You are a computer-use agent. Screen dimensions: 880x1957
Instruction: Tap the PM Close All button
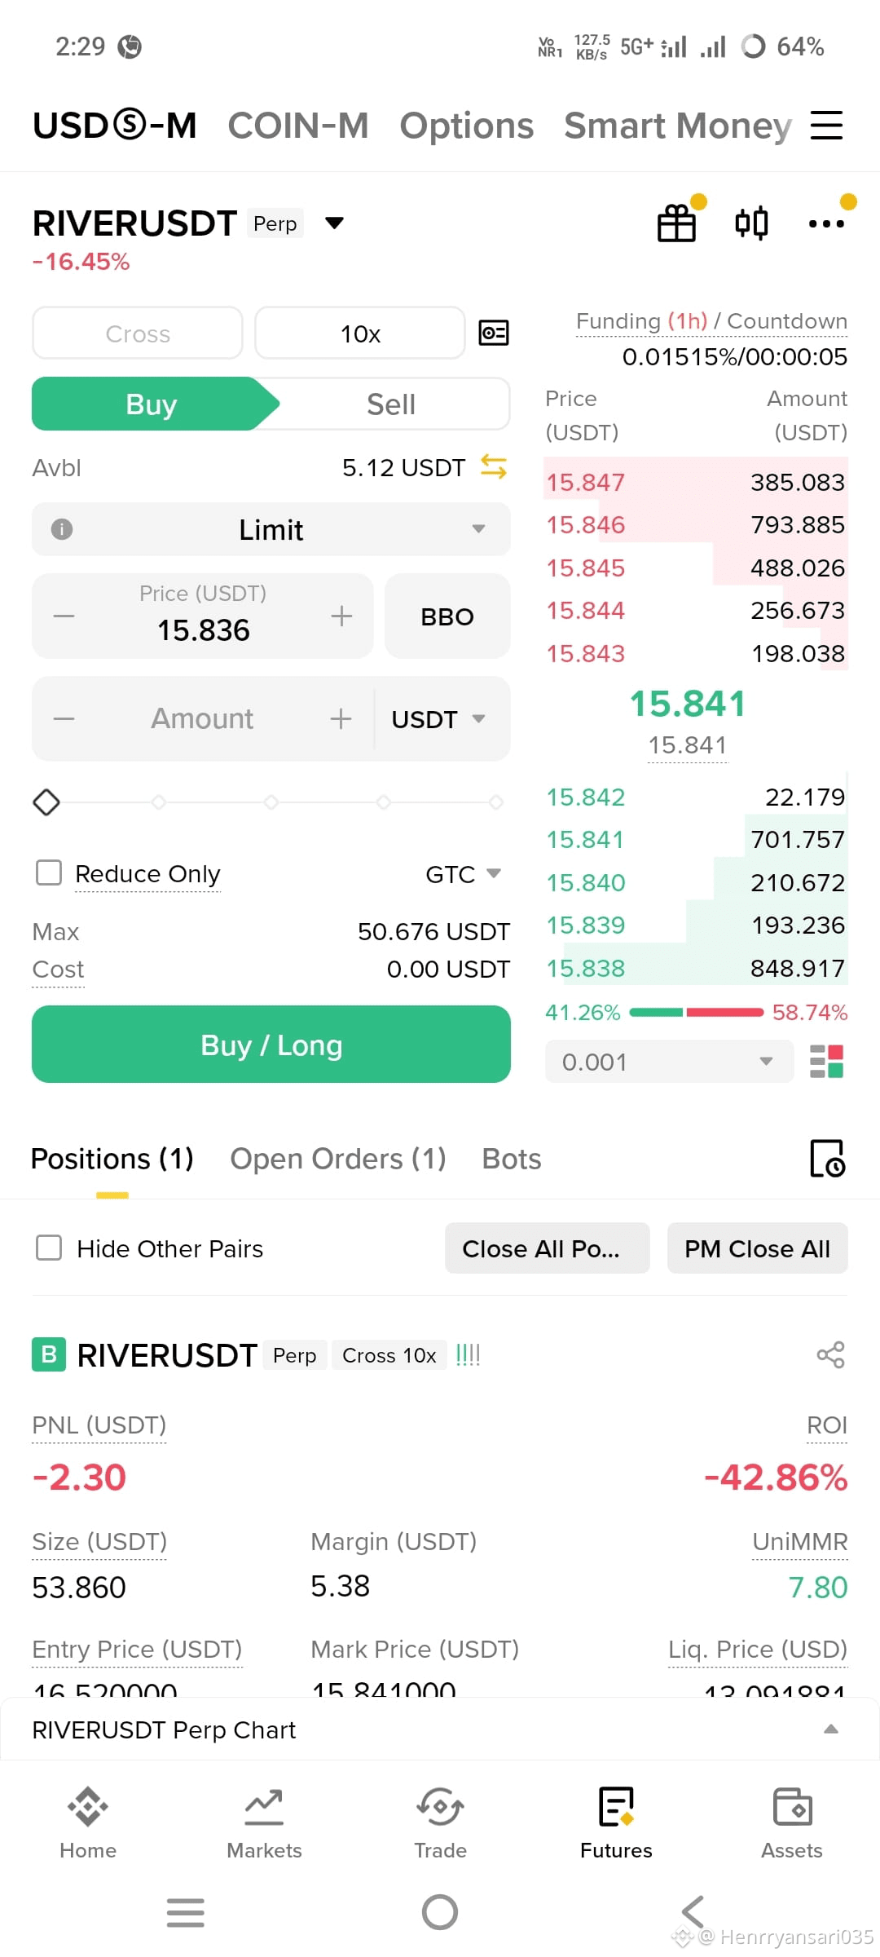[758, 1248]
